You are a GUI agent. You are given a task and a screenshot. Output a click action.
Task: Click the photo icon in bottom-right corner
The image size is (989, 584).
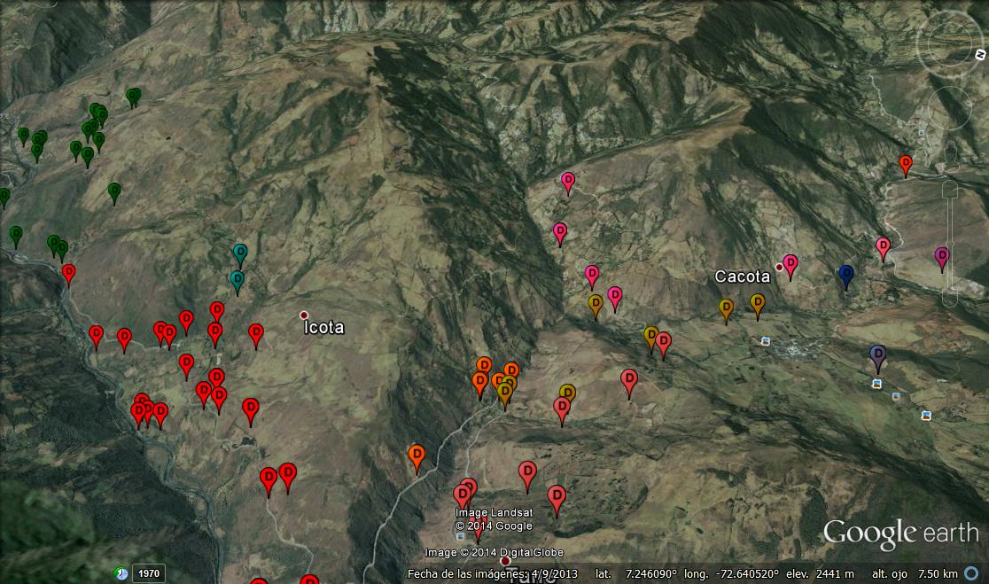pyautogui.click(x=926, y=415)
